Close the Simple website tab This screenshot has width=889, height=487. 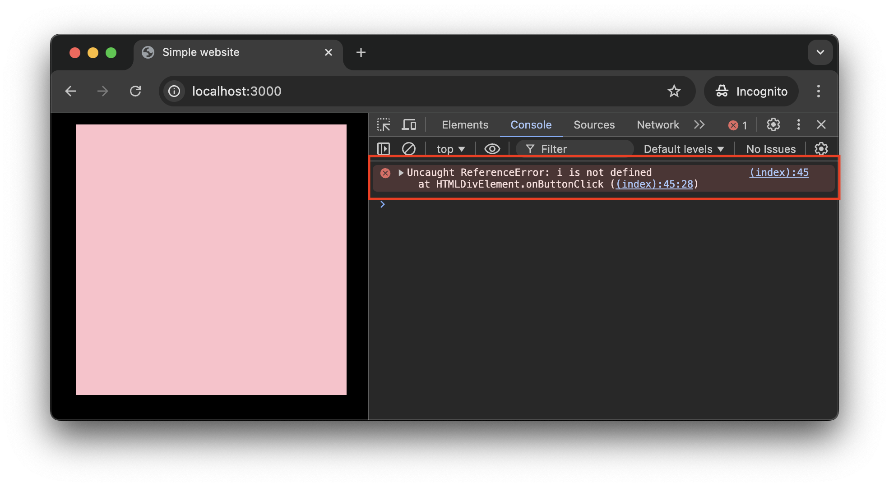[329, 53]
